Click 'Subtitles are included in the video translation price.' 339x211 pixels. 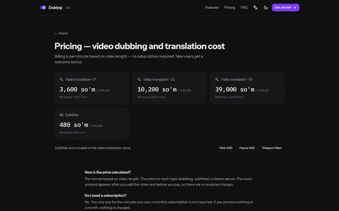coord(93,148)
